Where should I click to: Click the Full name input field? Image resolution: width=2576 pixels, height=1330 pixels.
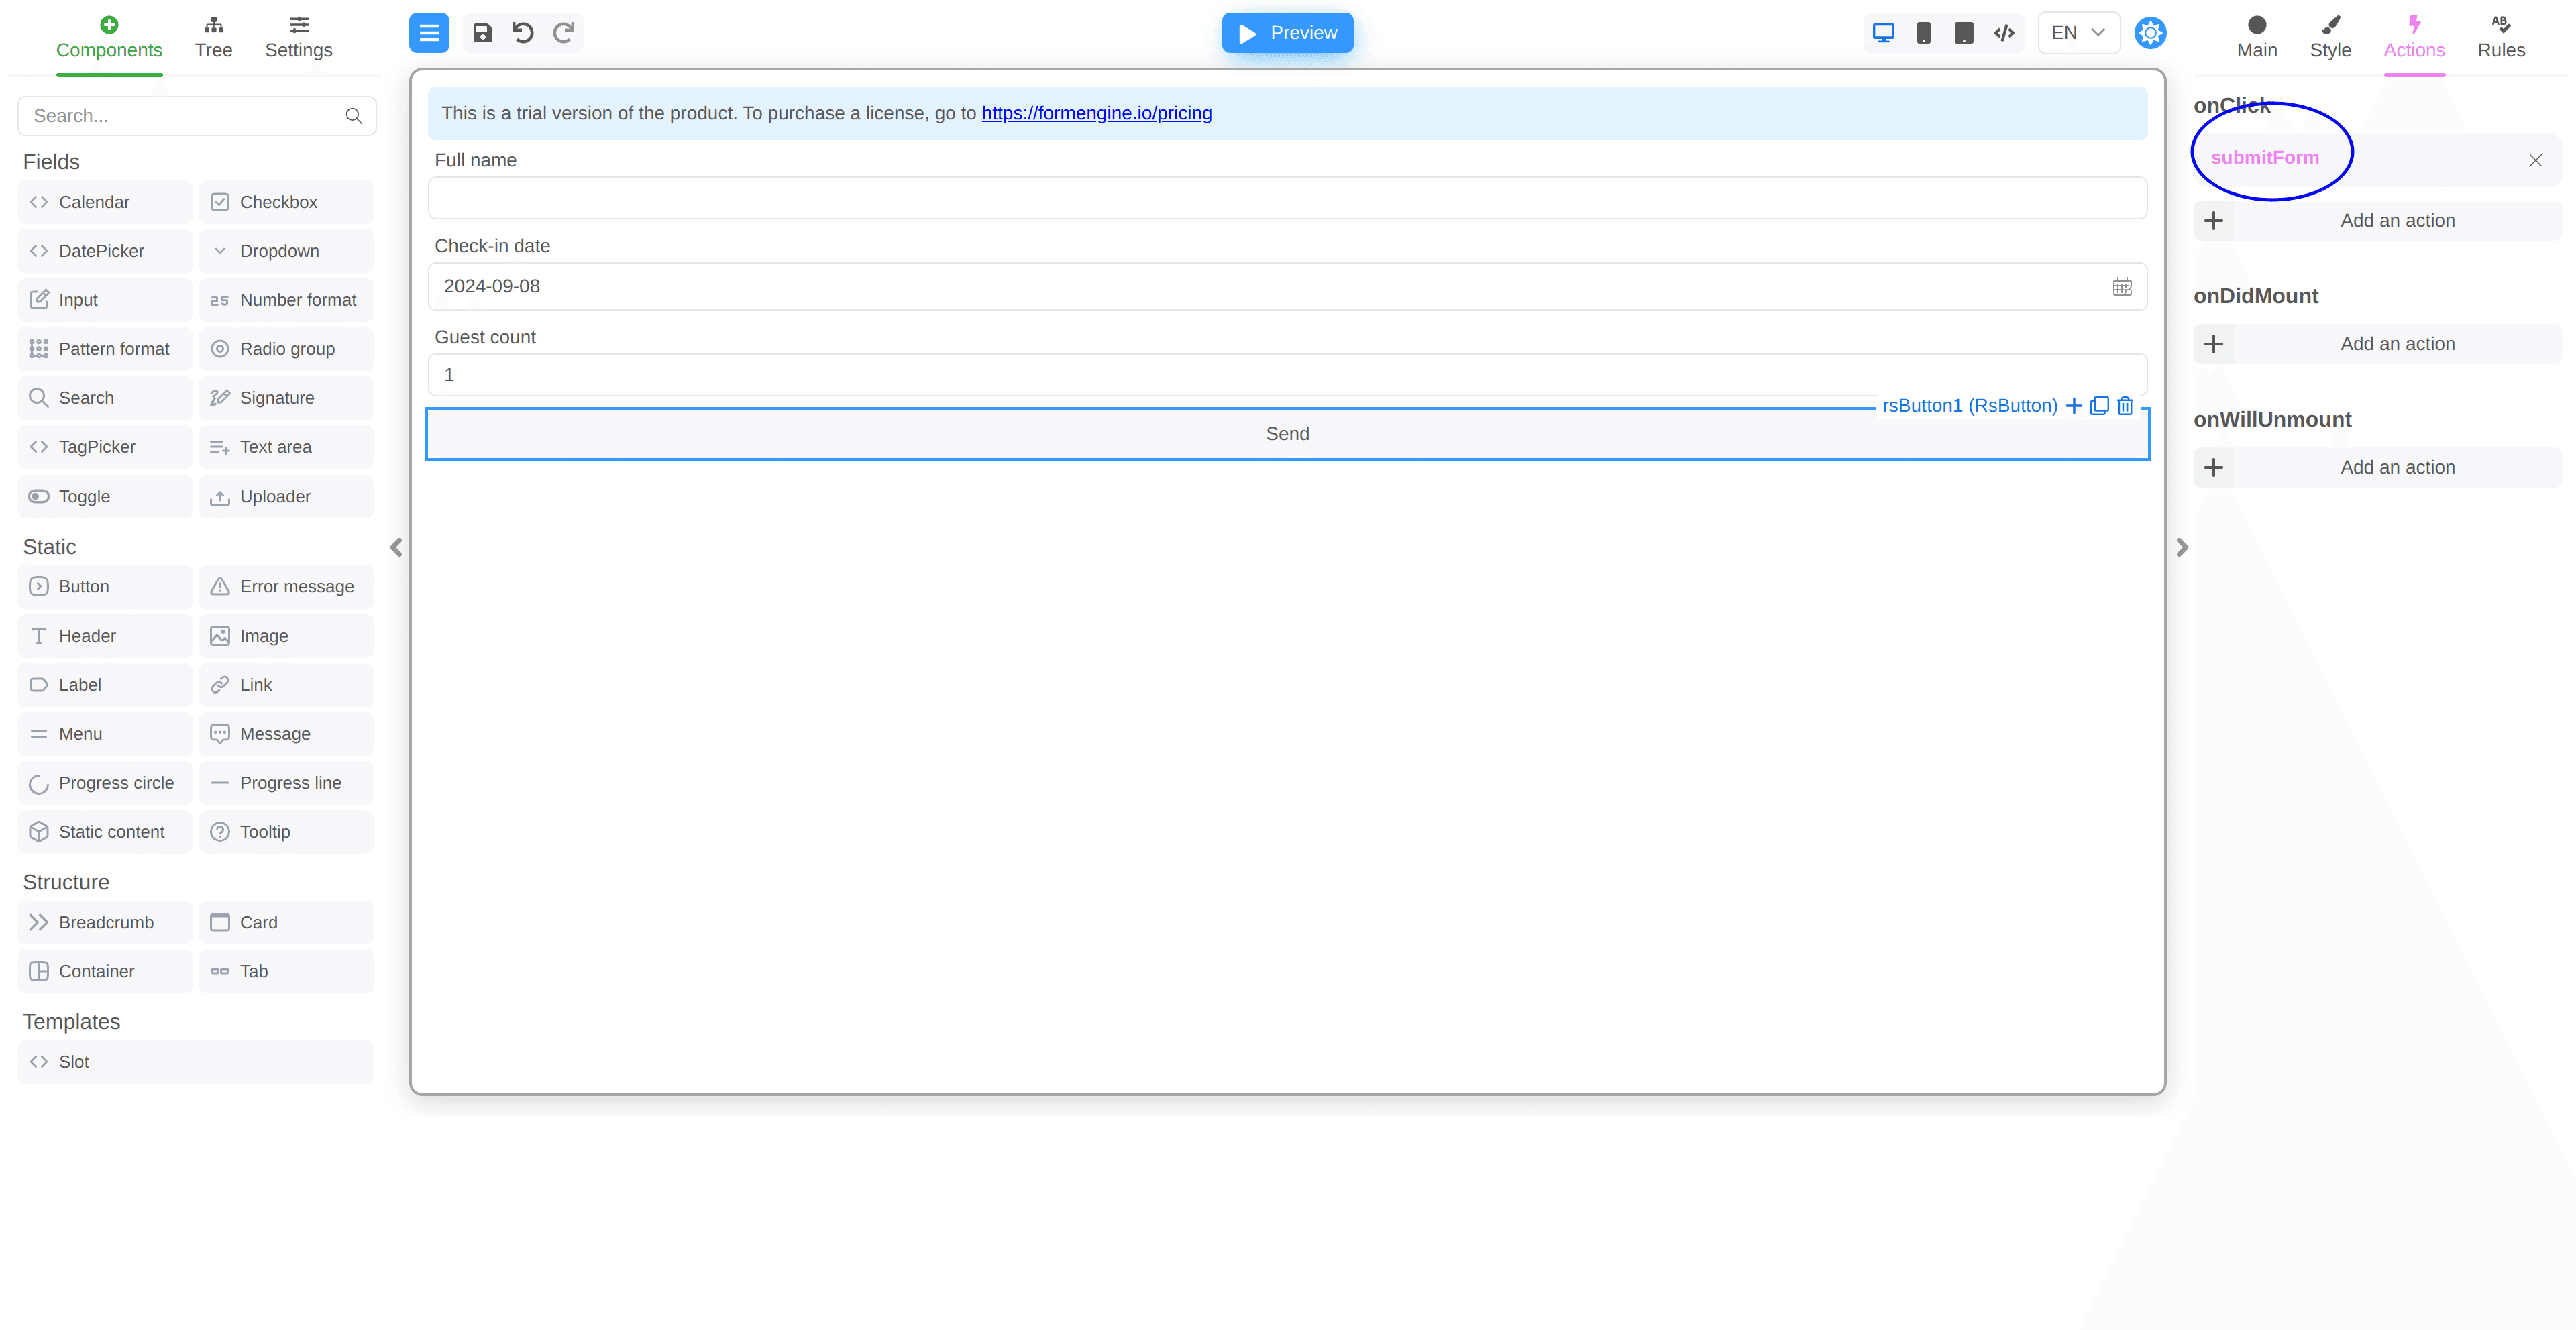[x=1286, y=198]
